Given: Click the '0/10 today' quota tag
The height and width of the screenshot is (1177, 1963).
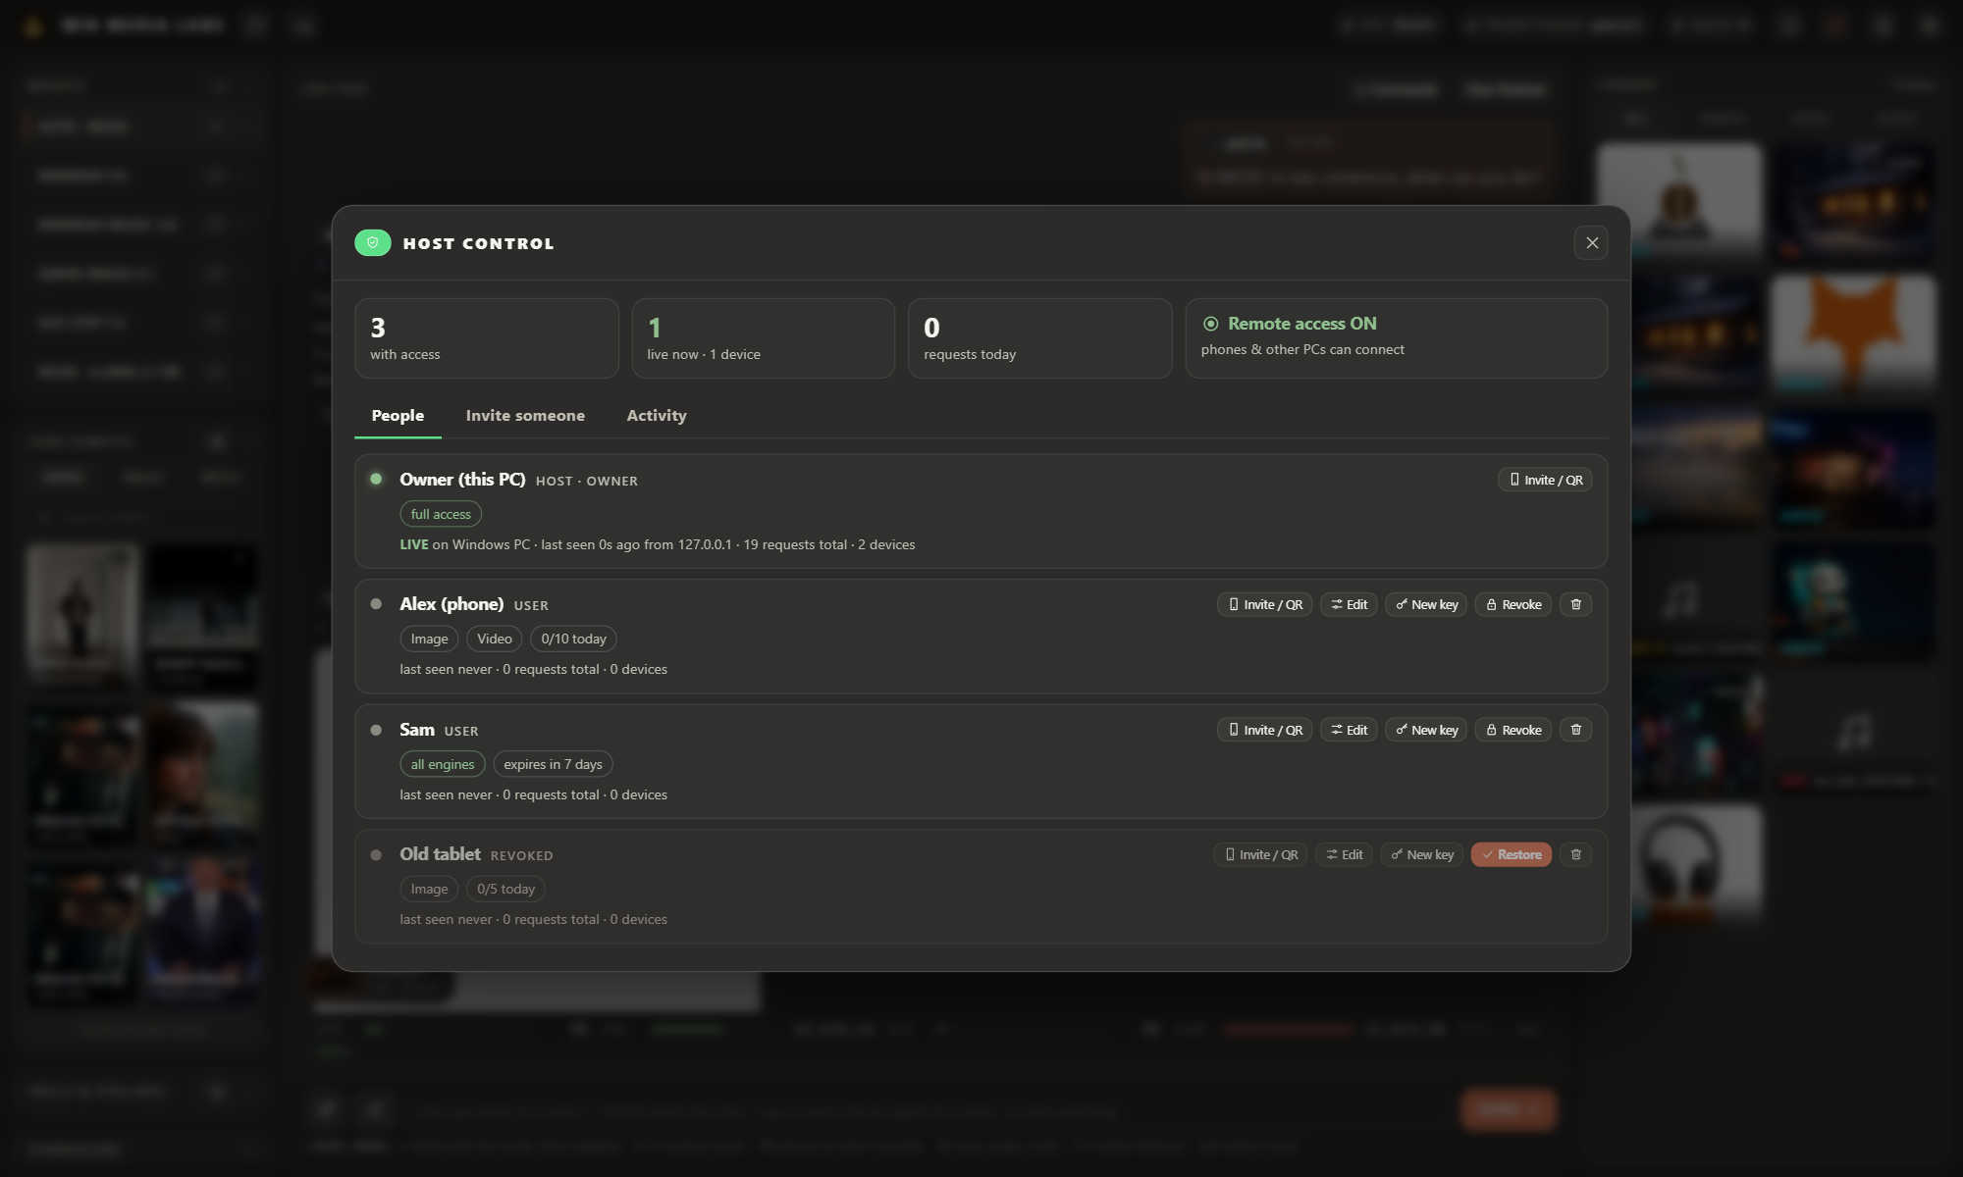Looking at the screenshot, I should click(x=573, y=639).
